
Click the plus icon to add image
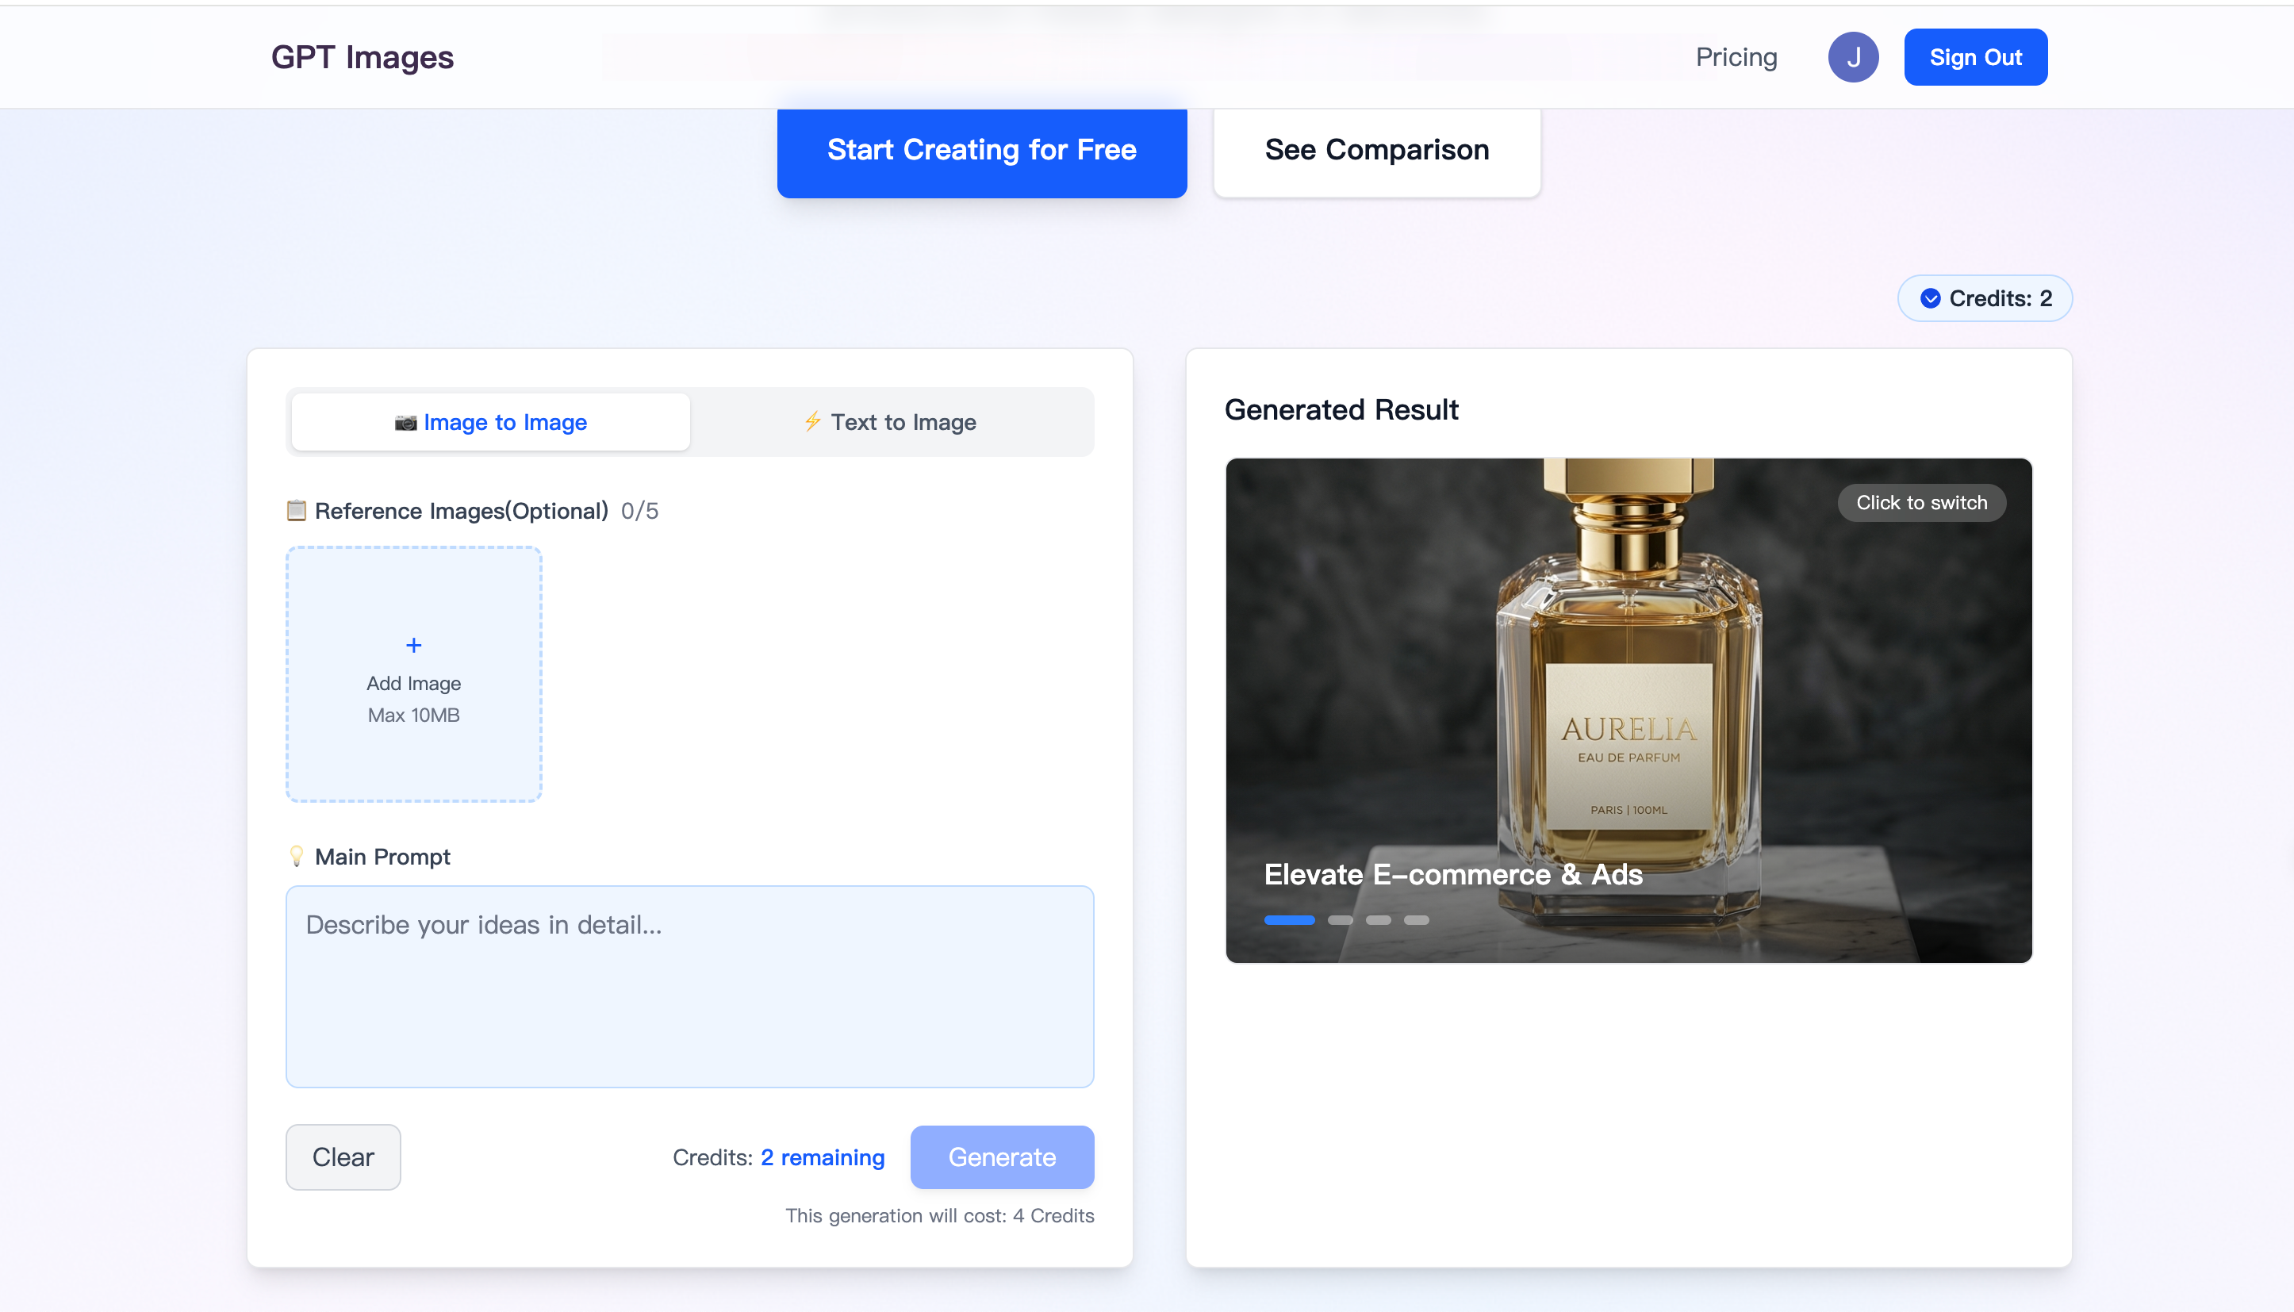click(x=413, y=645)
